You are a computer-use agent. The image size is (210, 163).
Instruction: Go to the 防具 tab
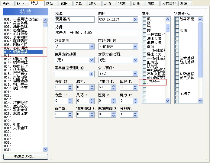point(80,4)
